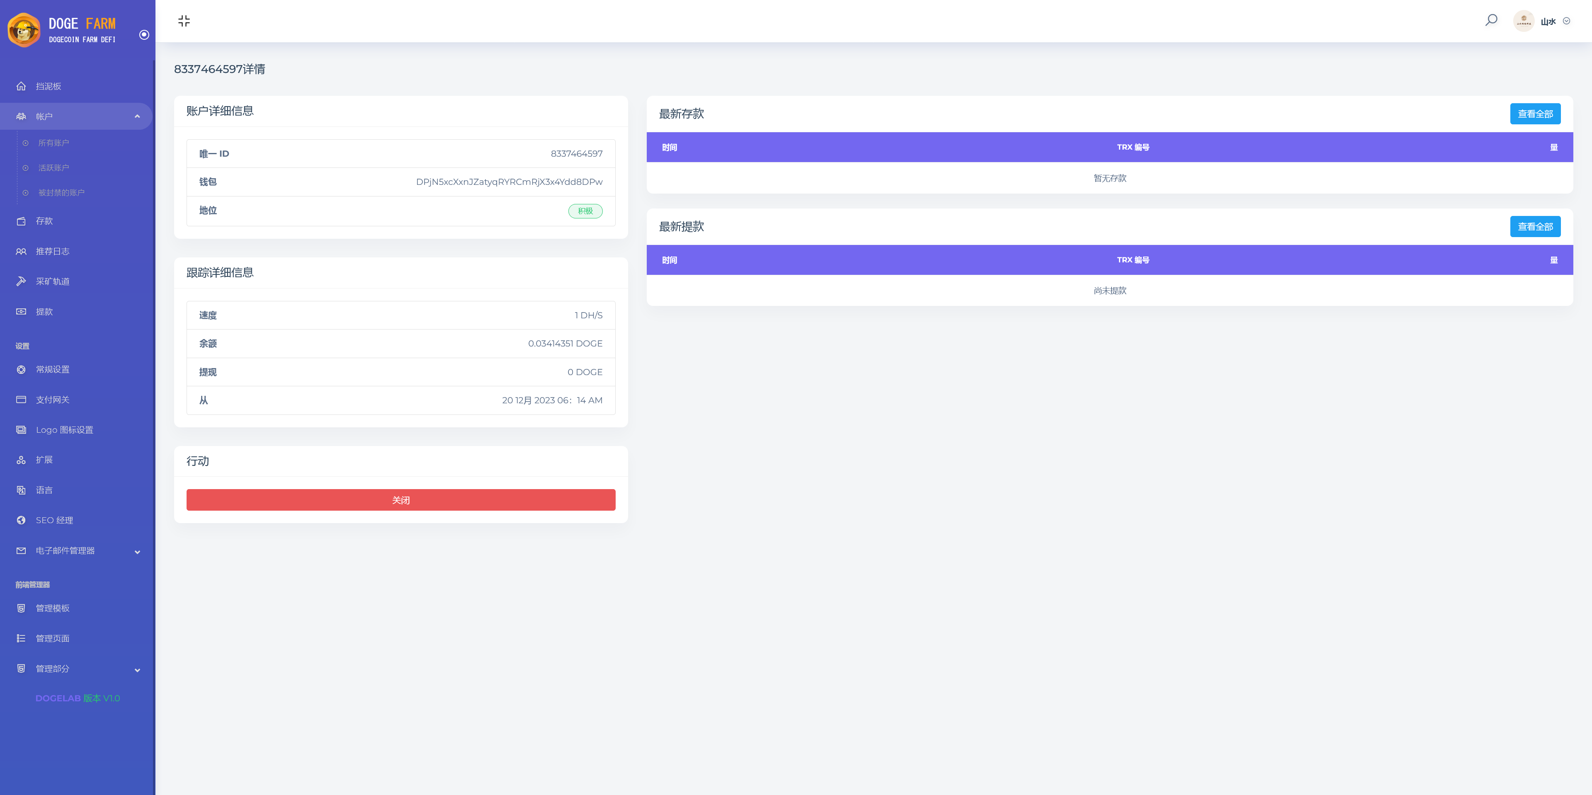This screenshot has height=795, width=1592.
Task: Click the globe icon beside SEO 经理
Action: tap(21, 520)
